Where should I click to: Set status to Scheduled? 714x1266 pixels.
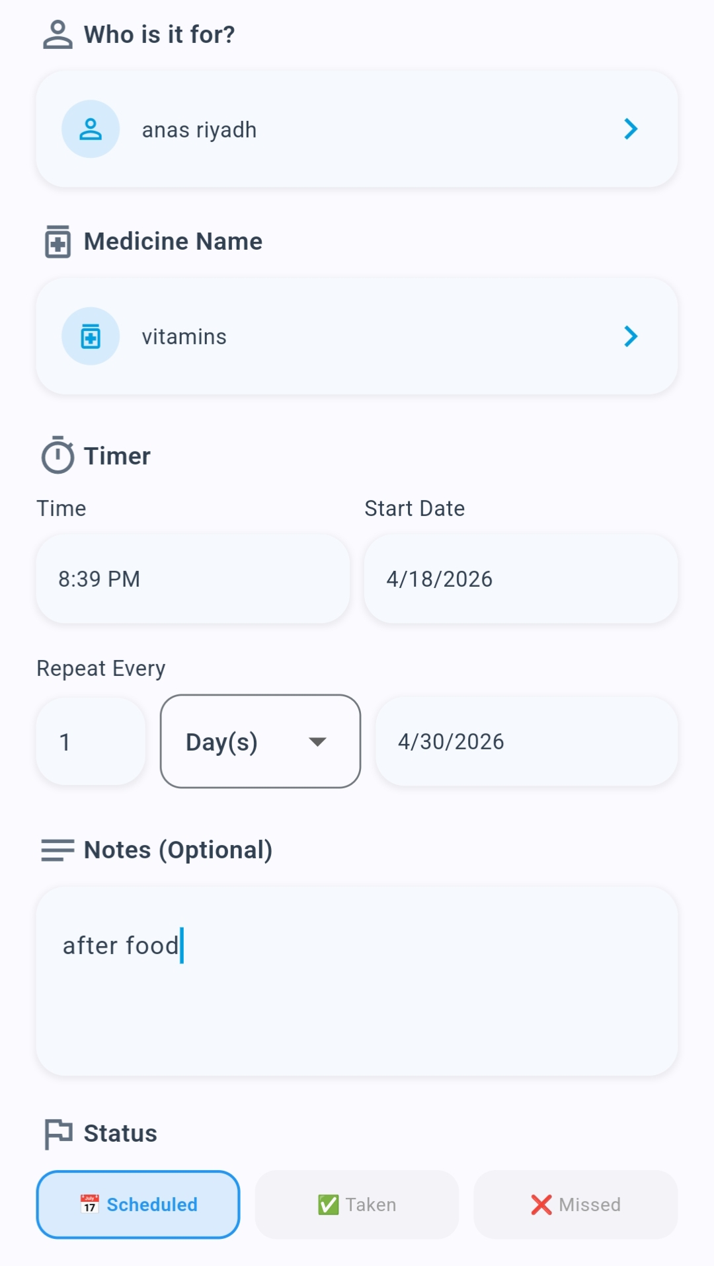138,1205
